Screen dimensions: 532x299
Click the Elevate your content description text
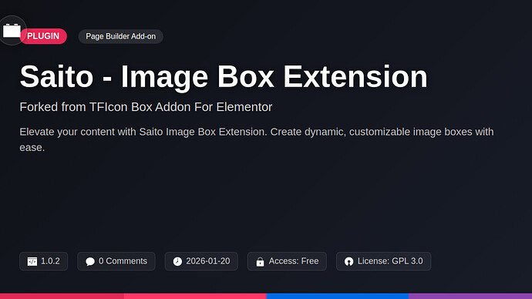[257, 139]
